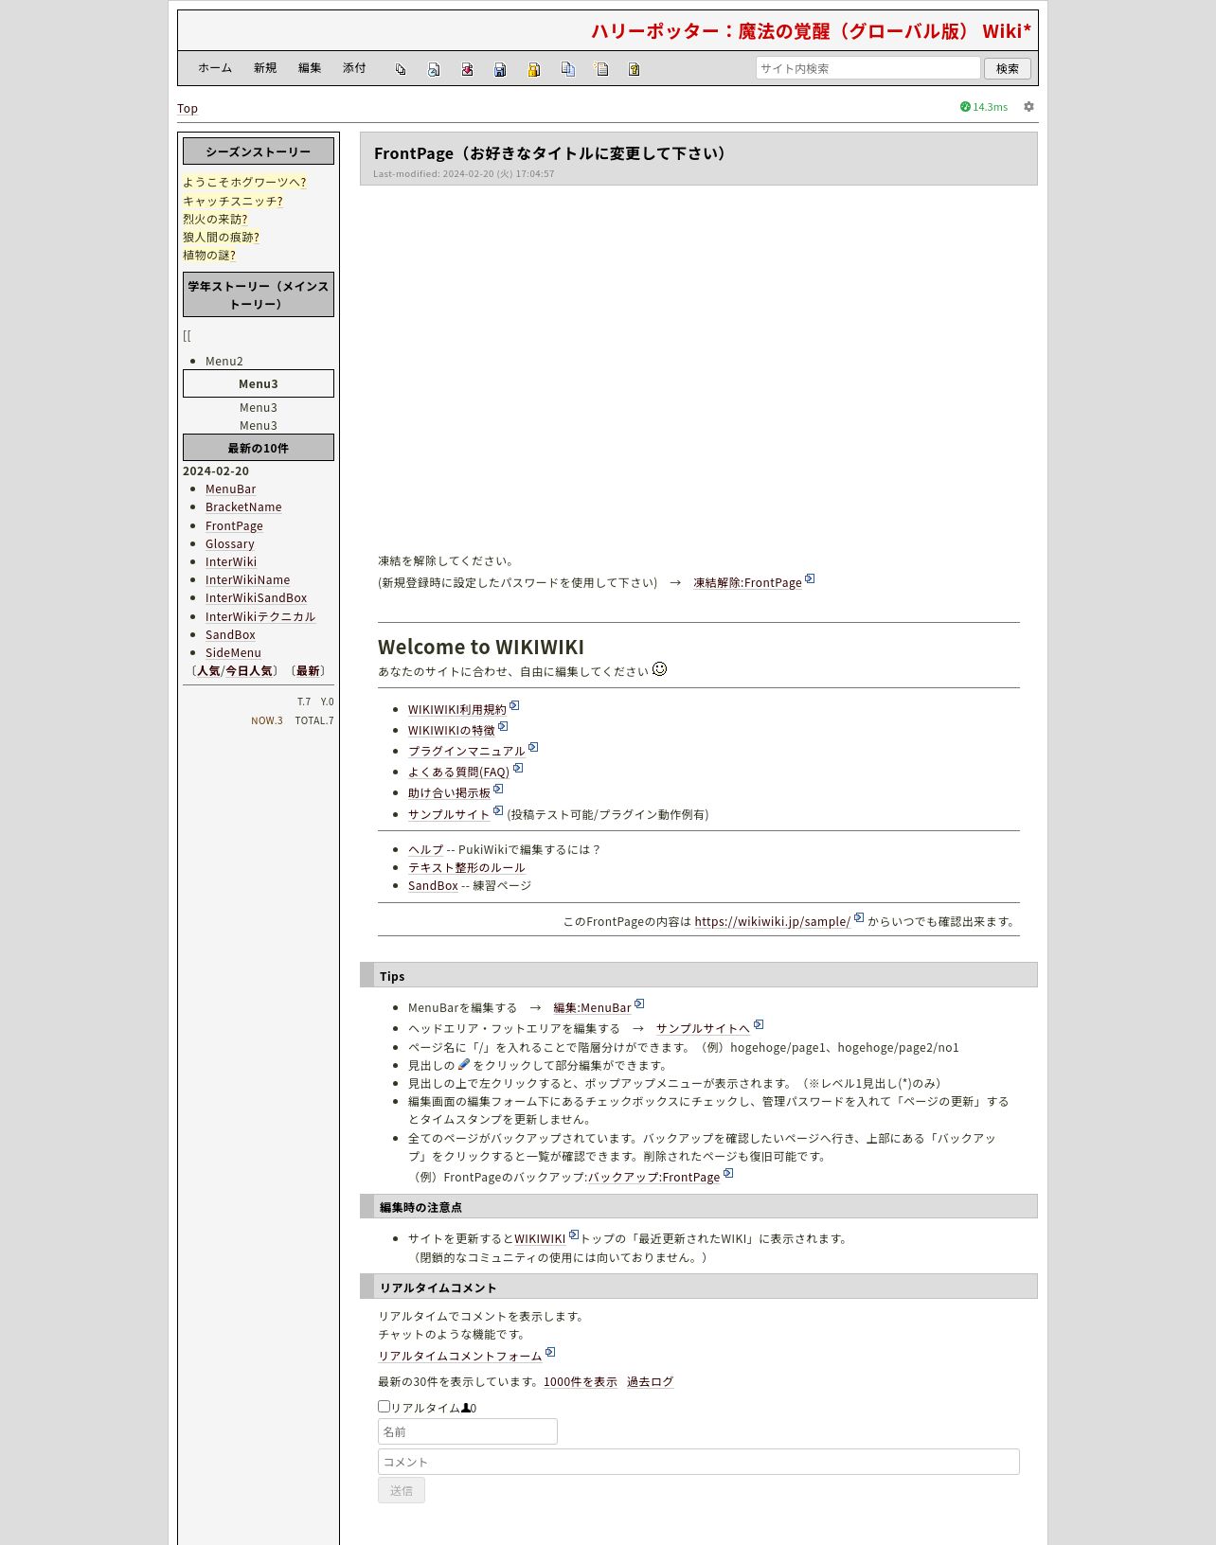Click external icon after バックアップ:FrontPage

coord(728,1173)
